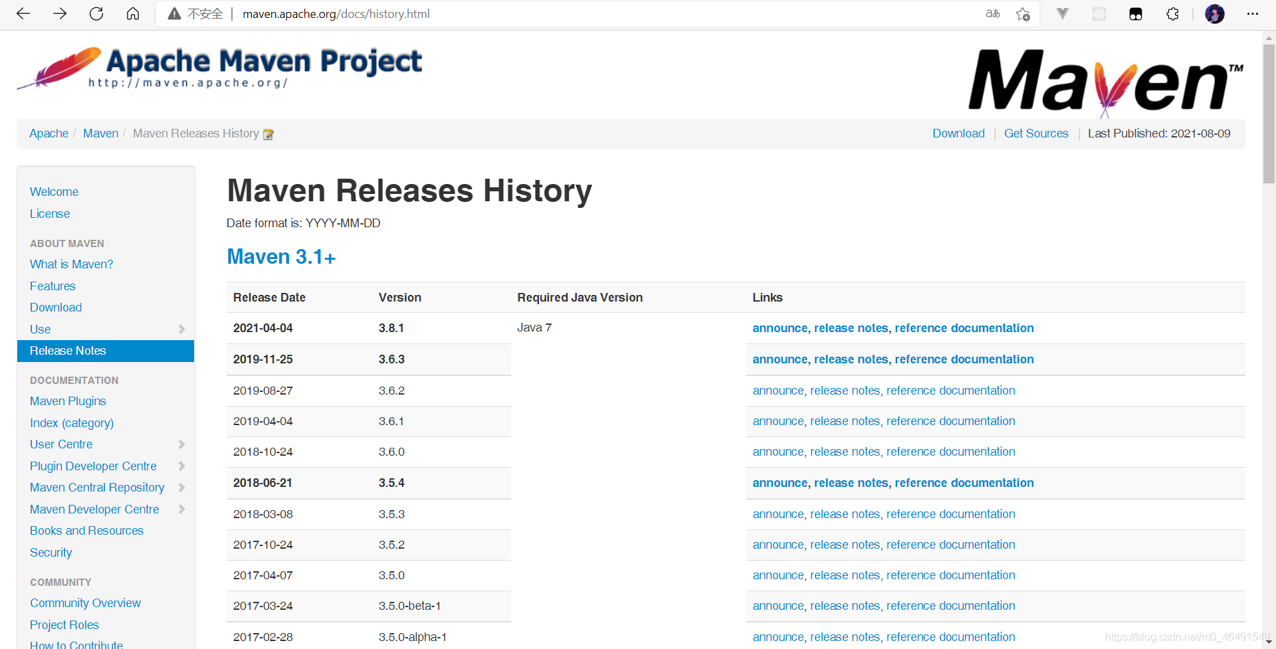This screenshot has height=649, width=1276.
Task: Go forward with the browser forward arrow
Action: 60,14
